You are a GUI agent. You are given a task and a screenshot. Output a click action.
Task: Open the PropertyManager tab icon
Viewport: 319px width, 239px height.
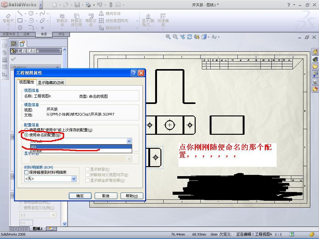22,44
